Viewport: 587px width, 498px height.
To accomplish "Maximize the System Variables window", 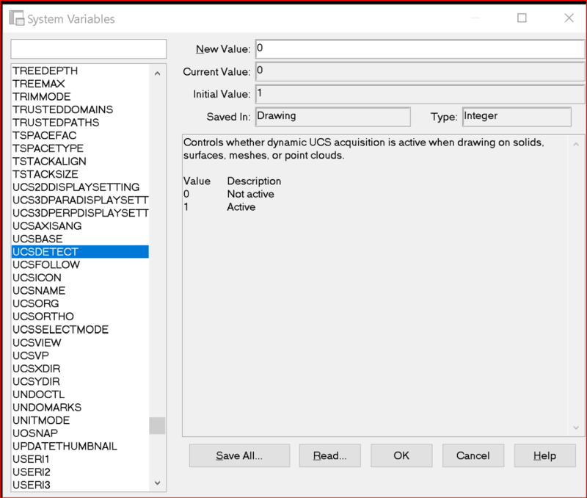I will (522, 18).
